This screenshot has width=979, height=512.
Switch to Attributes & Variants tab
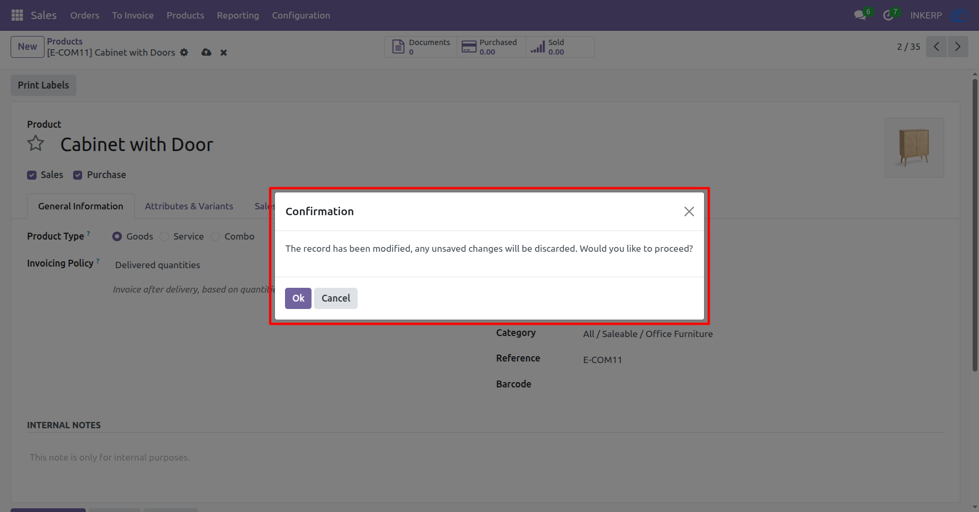click(x=189, y=206)
